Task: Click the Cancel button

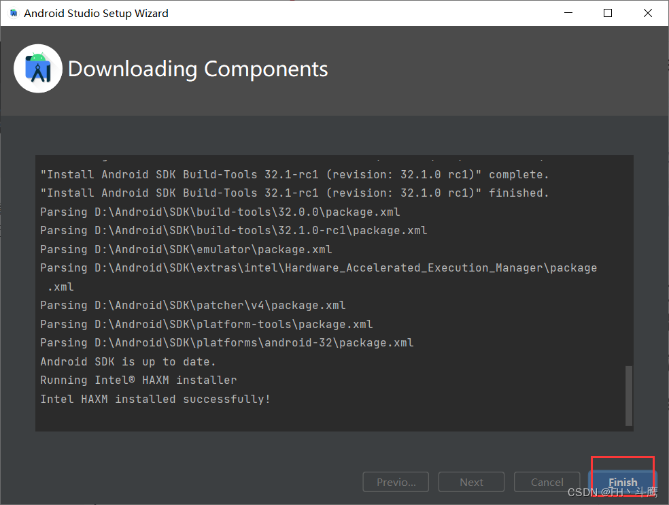Action: 547,482
